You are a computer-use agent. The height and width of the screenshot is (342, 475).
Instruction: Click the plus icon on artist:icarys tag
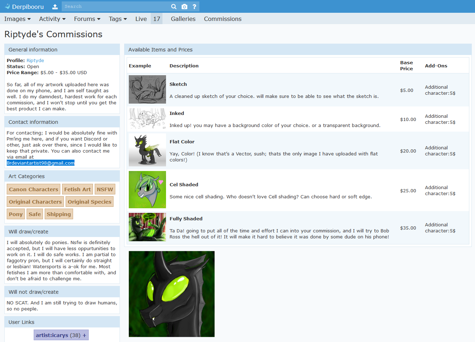(84, 335)
